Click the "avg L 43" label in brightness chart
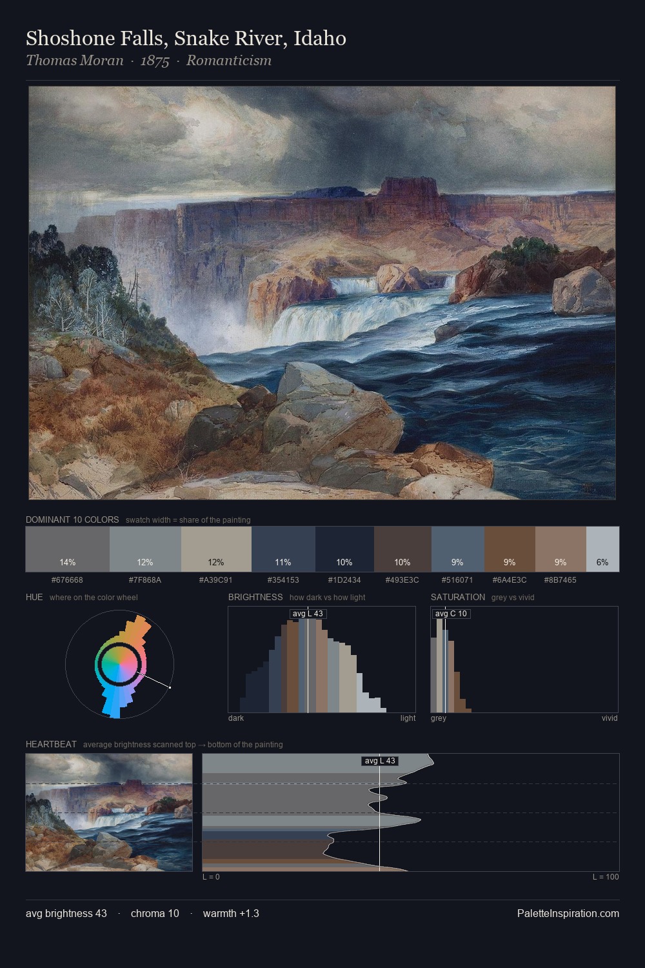Screen dimensions: 645x968 pyautogui.click(x=308, y=613)
